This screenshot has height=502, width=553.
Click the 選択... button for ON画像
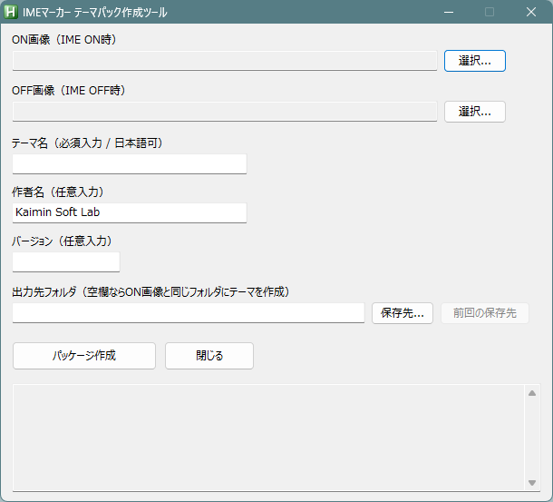pos(475,61)
